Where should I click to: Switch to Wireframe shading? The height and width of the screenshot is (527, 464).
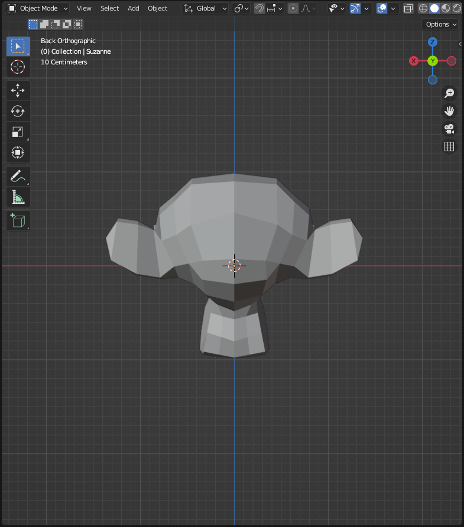[x=423, y=8]
